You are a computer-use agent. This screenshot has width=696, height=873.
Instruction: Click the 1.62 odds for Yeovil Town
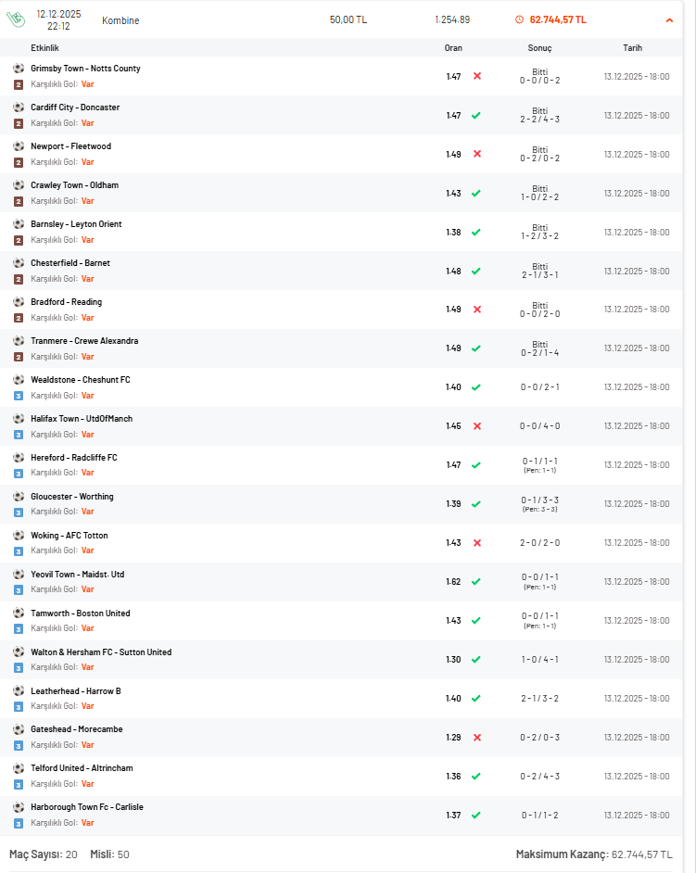click(x=453, y=581)
